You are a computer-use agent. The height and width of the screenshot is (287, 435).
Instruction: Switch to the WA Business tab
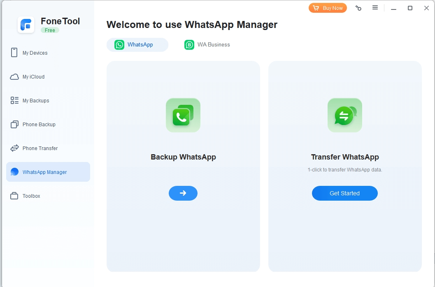207,45
